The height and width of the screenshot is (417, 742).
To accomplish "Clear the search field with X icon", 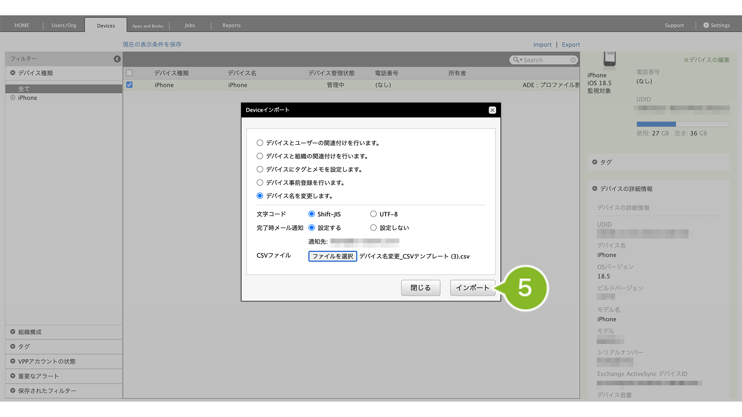I will coord(573,60).
